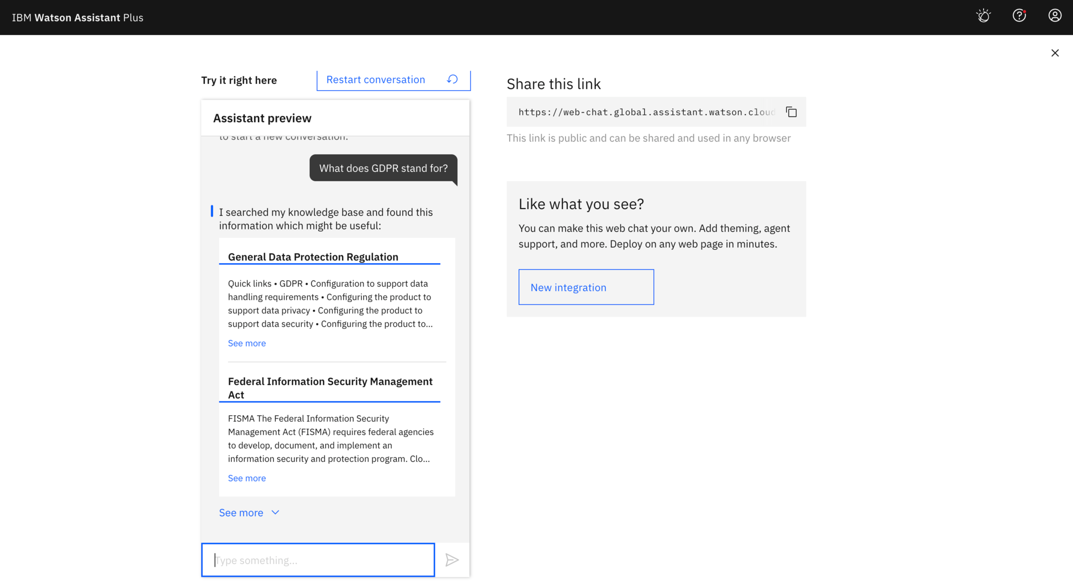The height and width of the screenshot is (586, 1073).
Task: Click the copy link icon
Action: pos(791,112)
